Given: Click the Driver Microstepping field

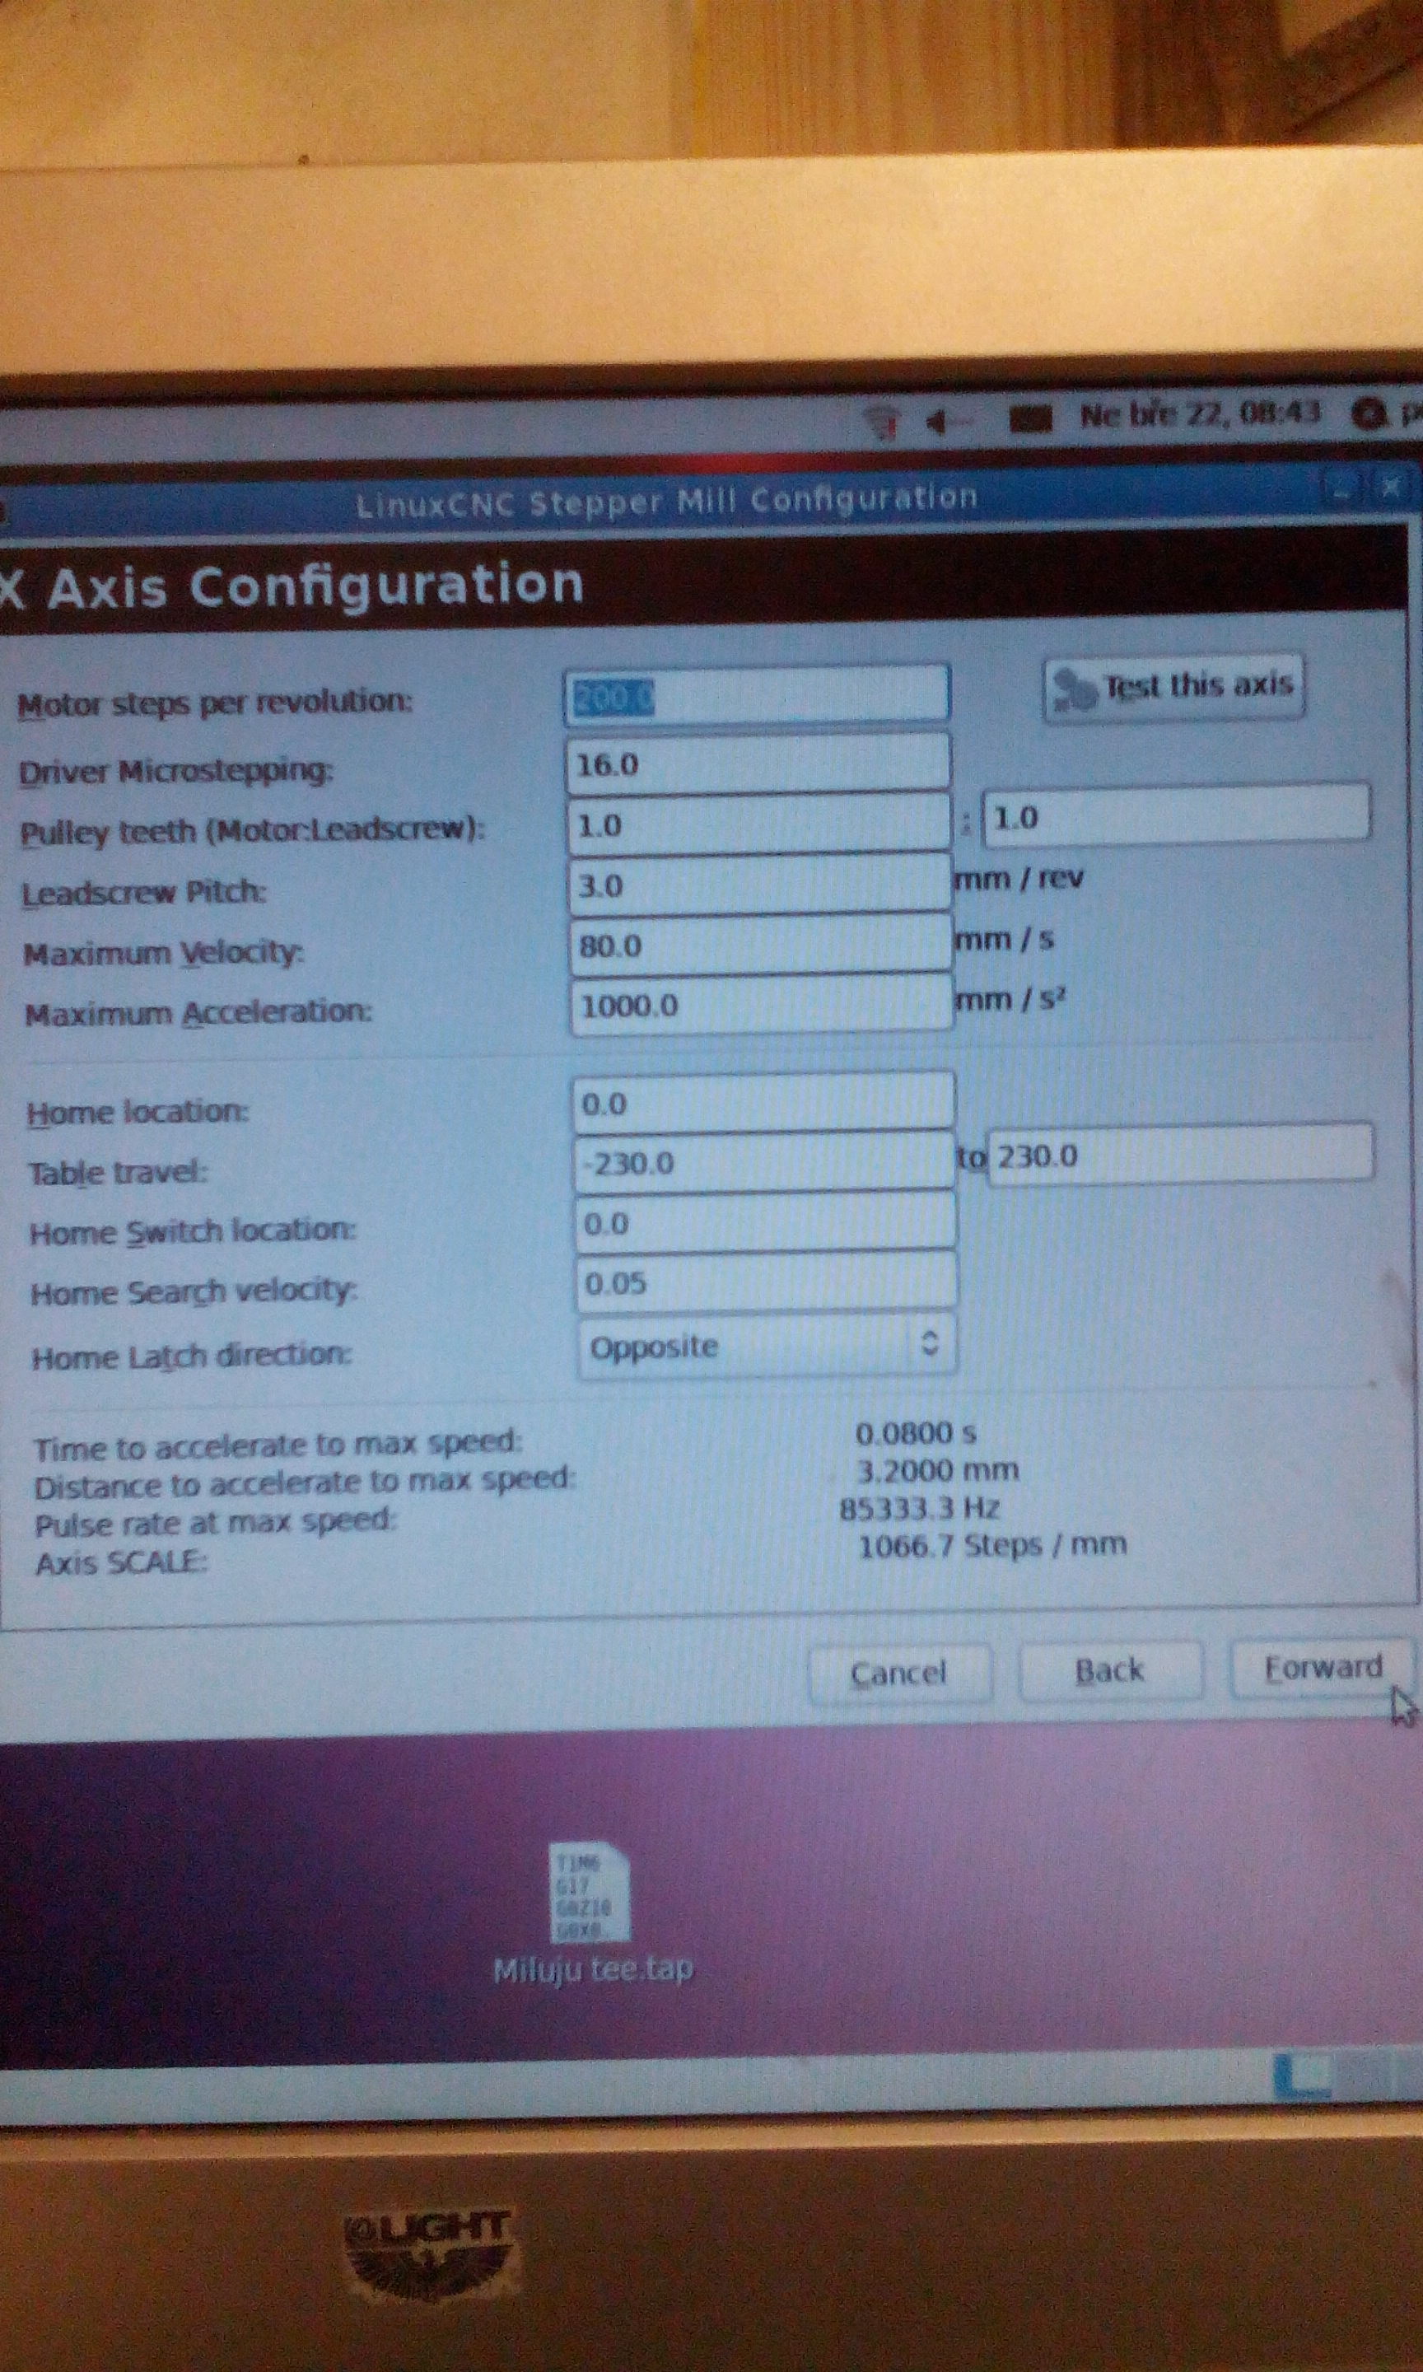Looking at the screenshot, I should coord(757,764).
